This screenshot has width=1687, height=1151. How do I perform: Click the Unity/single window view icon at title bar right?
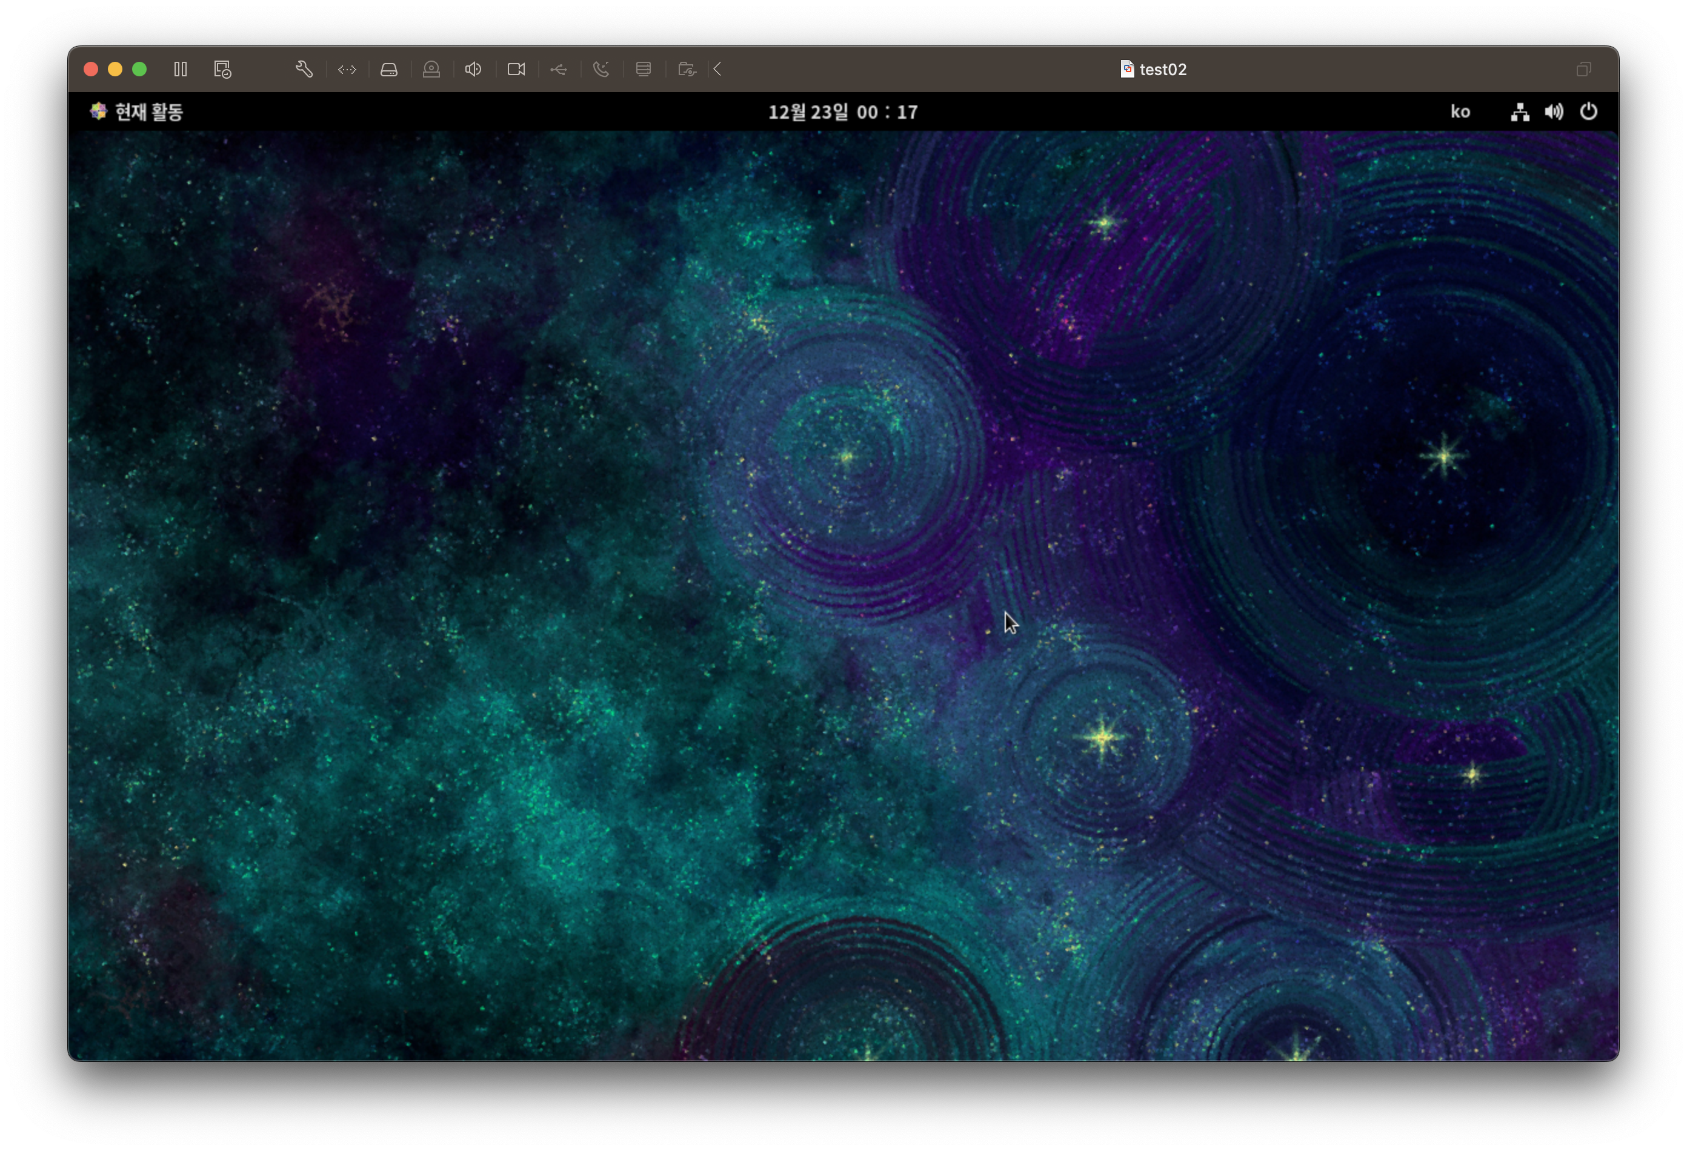tap(1583, 69)
